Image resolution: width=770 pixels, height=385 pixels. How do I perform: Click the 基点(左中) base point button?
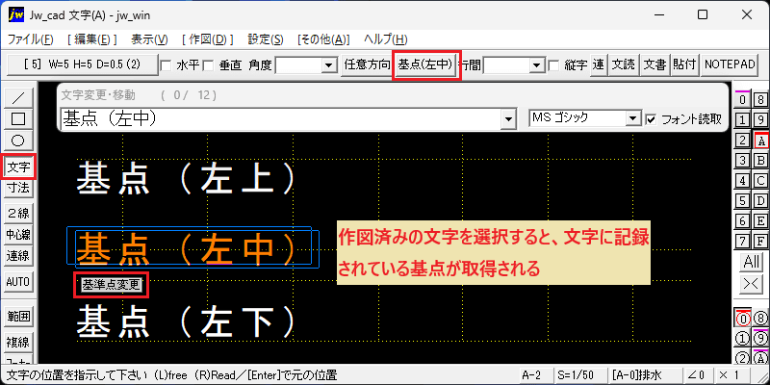[425, 64]
